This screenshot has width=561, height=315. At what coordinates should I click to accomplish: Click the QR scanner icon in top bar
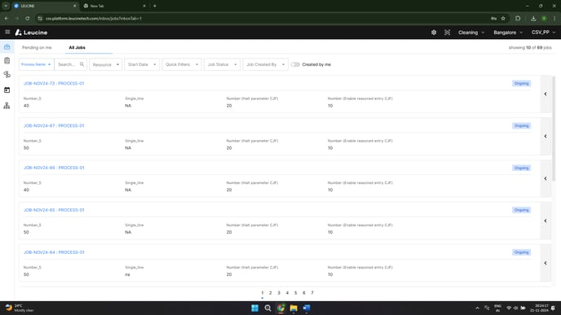point(447,33)
